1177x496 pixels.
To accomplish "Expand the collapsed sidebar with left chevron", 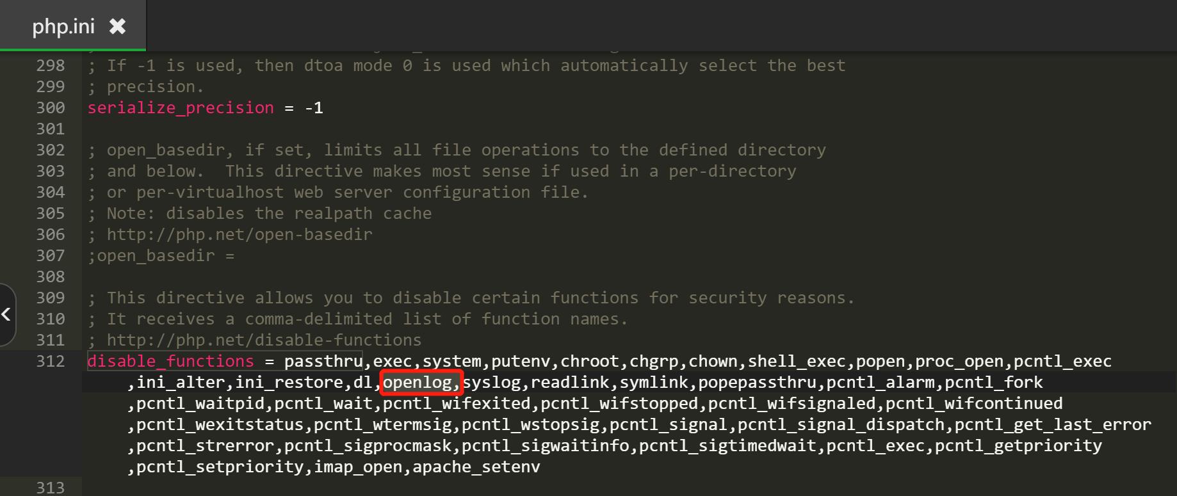I will [x=6, y=314].
